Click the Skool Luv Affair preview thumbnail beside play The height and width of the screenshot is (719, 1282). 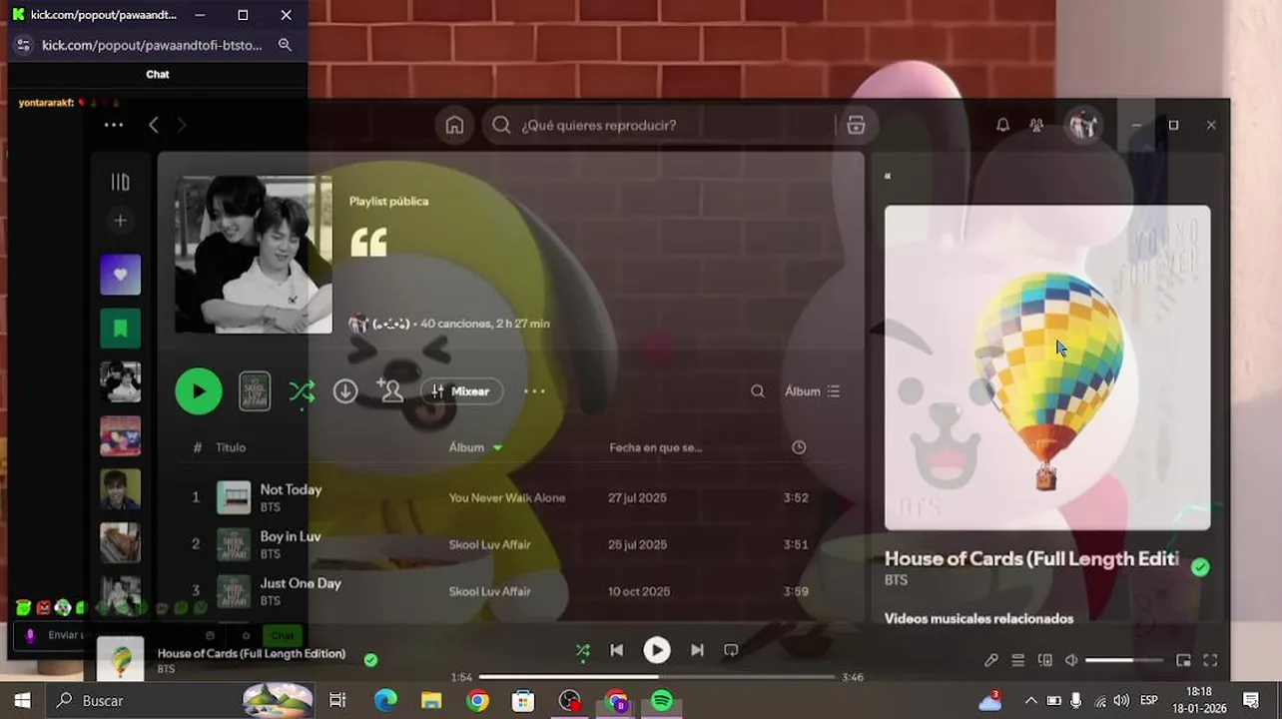[255, 391]
